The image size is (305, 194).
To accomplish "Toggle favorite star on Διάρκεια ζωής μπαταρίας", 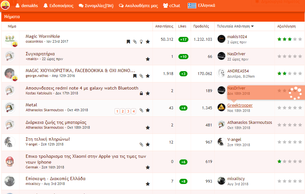I will [x=148, y=128].
